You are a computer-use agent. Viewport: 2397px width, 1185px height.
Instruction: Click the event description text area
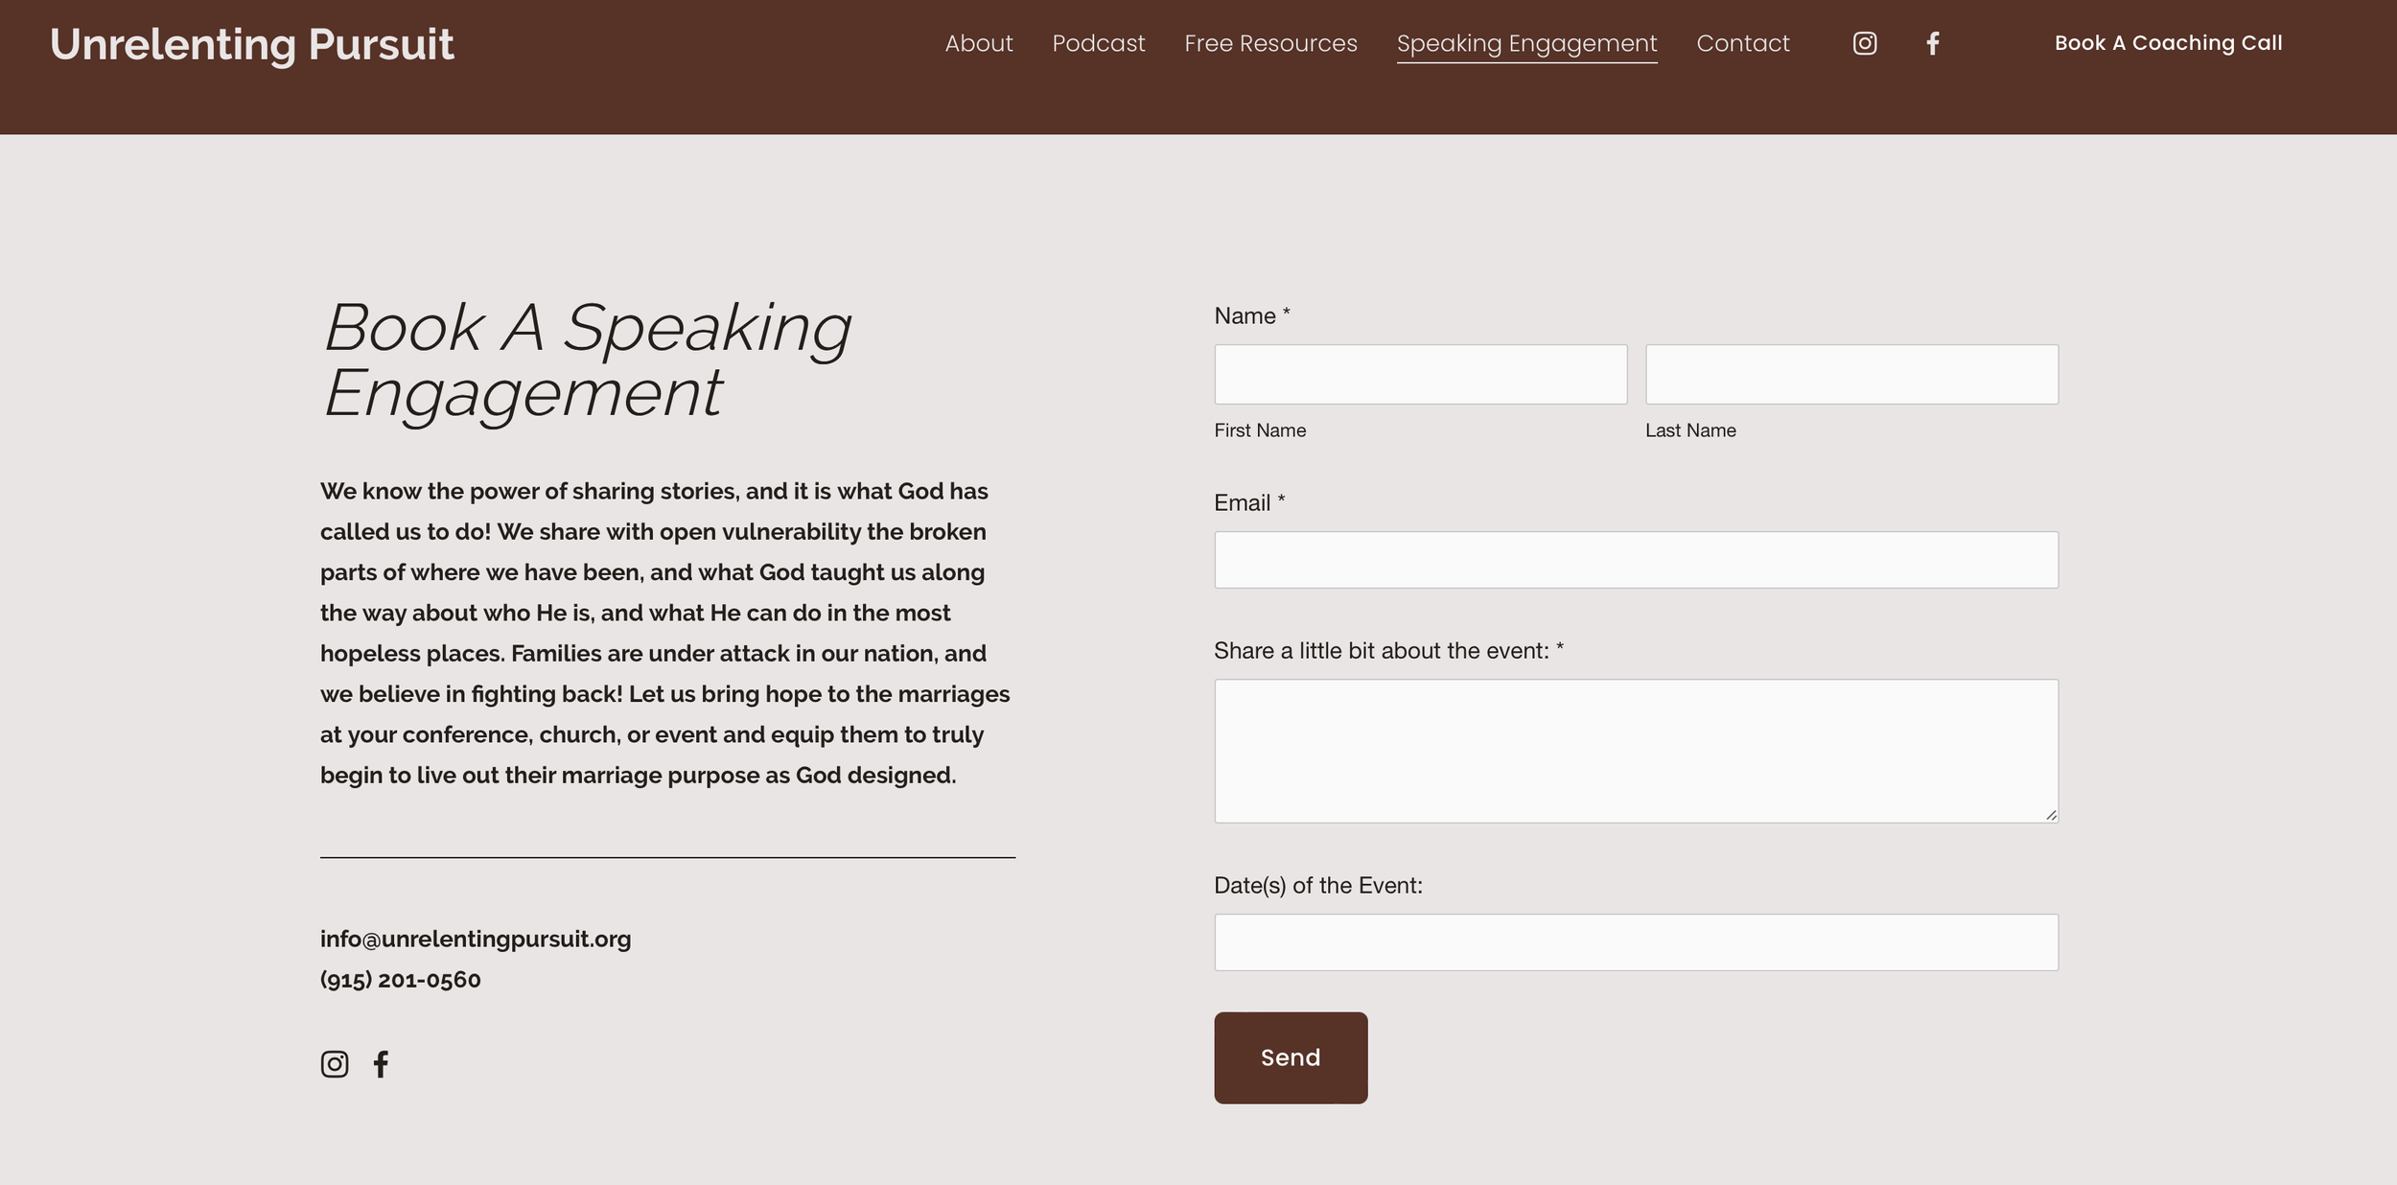(1636, 751)
